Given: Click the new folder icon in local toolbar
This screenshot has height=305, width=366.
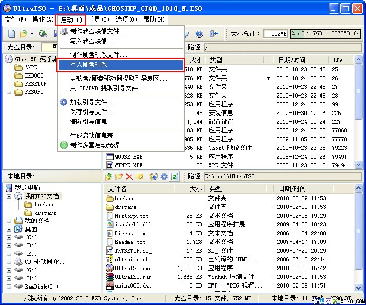Looking at the screenshot, I should (x=119, y=176).
